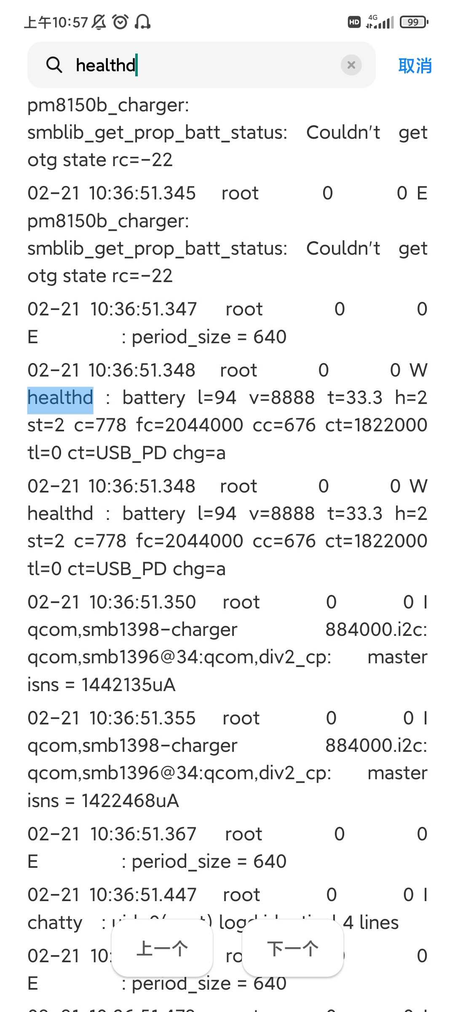Select log line at 10:36:51.345
This screenshot has width=455, height=1012.
pos(227,234)
